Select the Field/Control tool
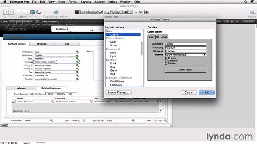The image size is (257, 144). click(106, 12)
